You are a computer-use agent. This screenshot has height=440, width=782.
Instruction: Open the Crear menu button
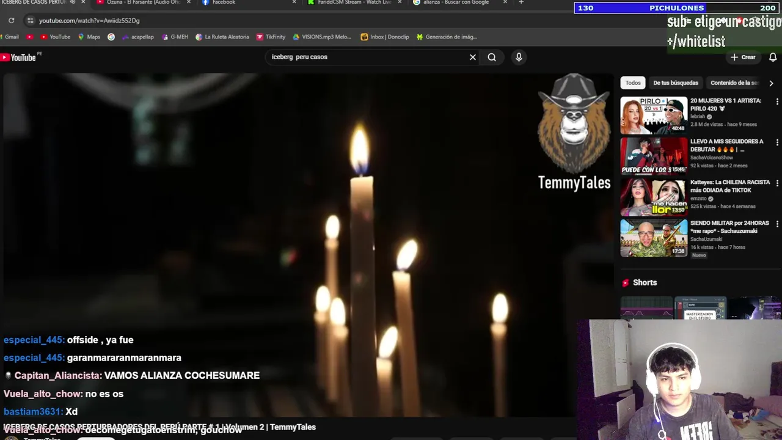743,57
